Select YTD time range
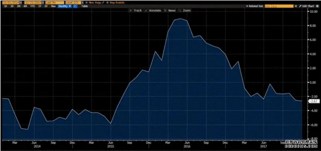 click(x=33, y=6)
